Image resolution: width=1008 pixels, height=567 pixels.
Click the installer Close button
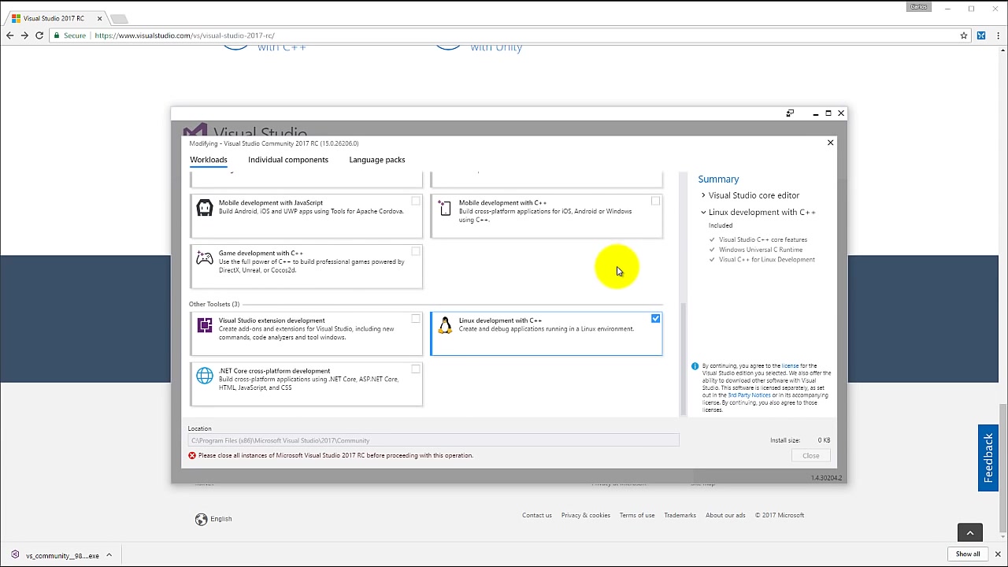(x=811, y=456)
